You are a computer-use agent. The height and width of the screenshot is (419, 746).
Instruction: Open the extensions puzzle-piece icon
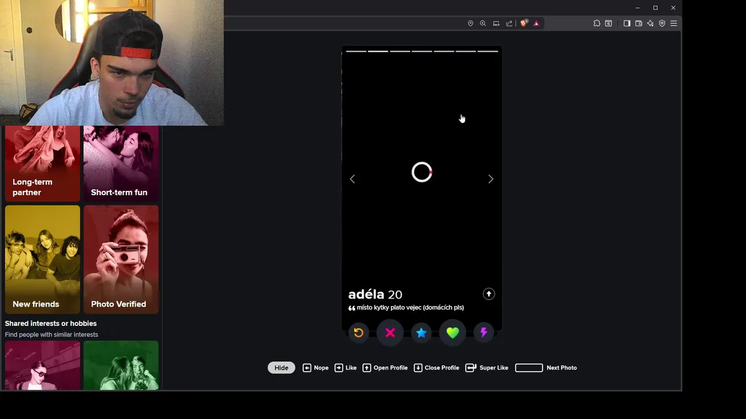(x=597, y=23)
